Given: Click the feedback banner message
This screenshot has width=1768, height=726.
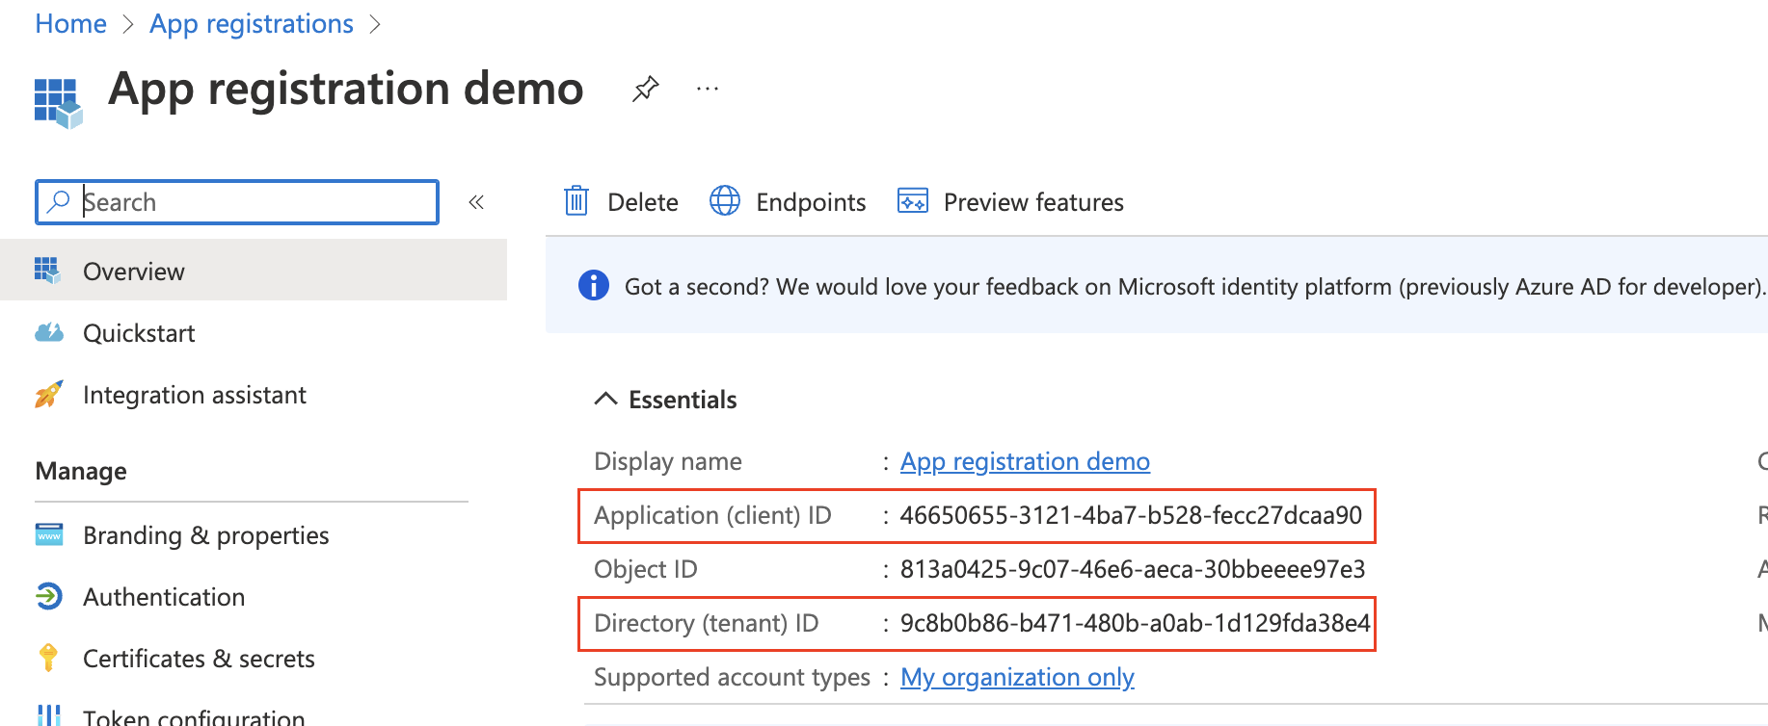Looking at the screenshot, I should tap(1195, 286).
